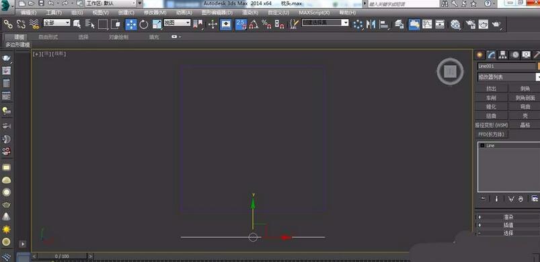Viewport: 540px width, 262px height.
Task: Open the MAXScript(X) menu
Action: 314,12
